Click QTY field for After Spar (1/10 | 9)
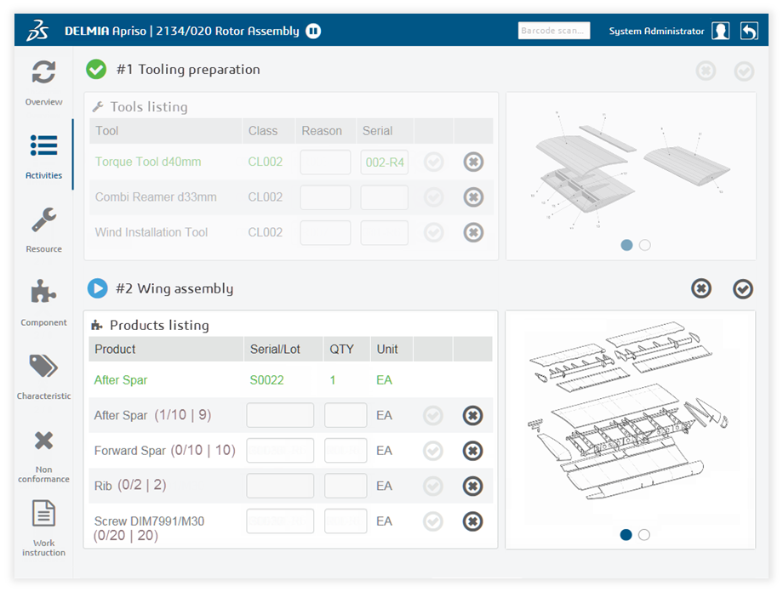783x592 pixels. pos(346,415)
